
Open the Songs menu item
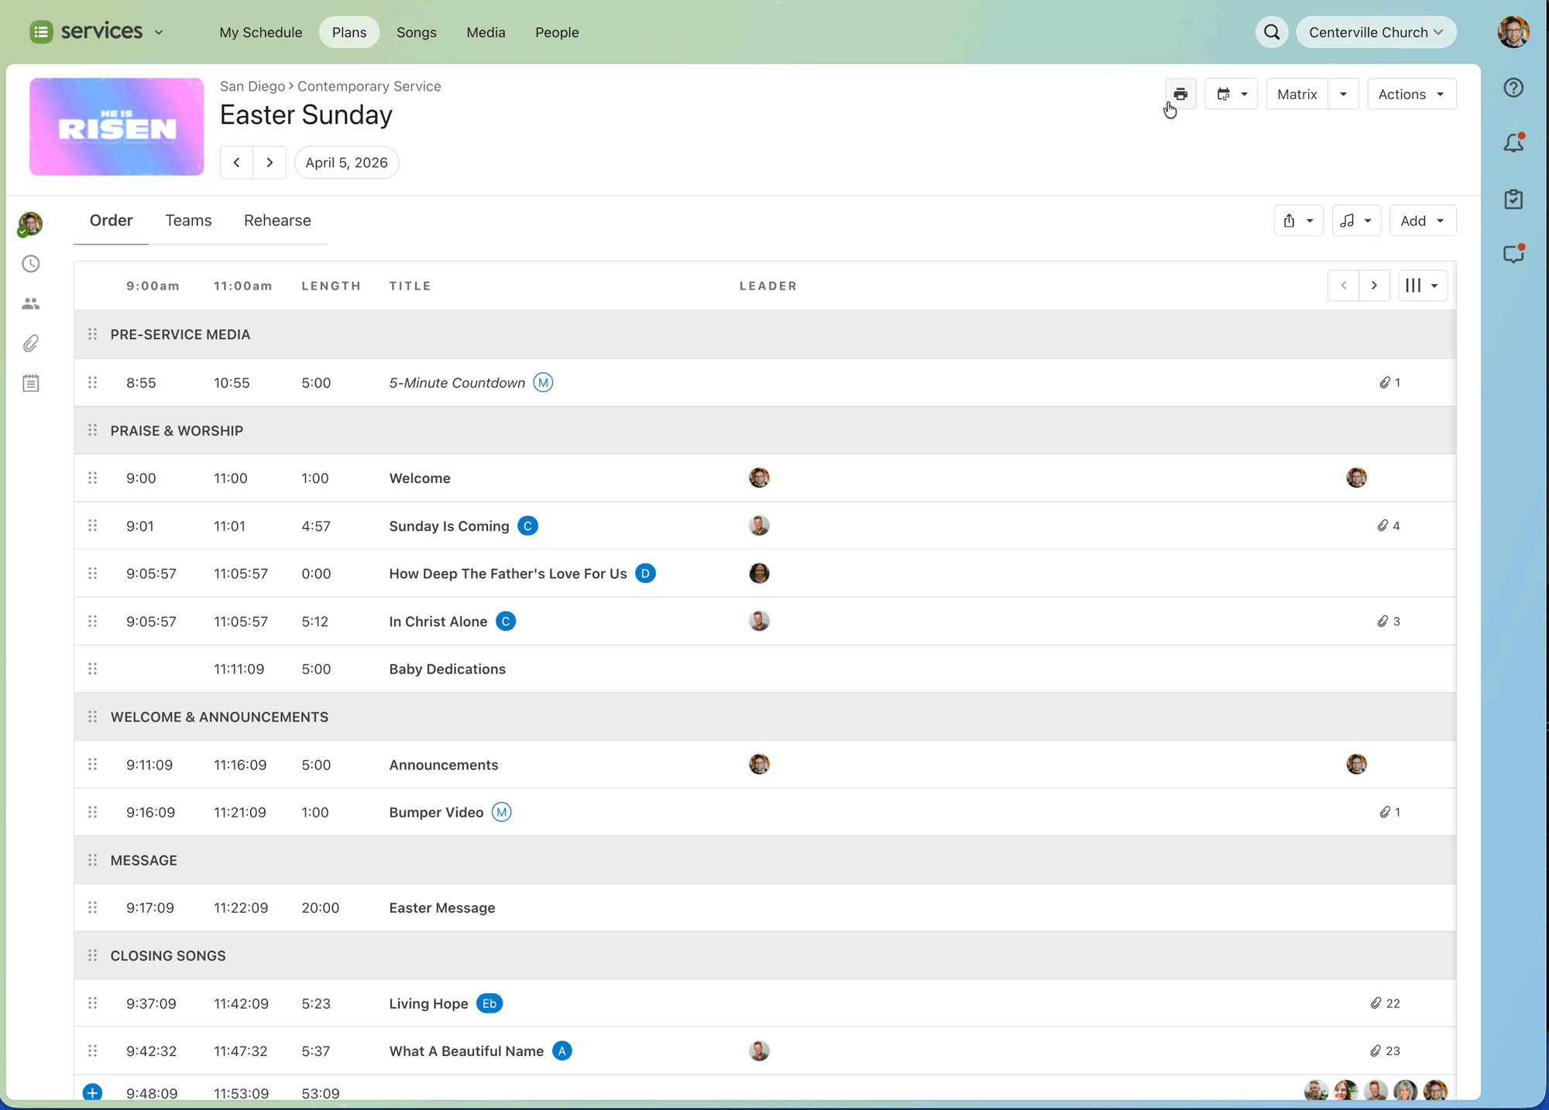click(x=417, y=33)
